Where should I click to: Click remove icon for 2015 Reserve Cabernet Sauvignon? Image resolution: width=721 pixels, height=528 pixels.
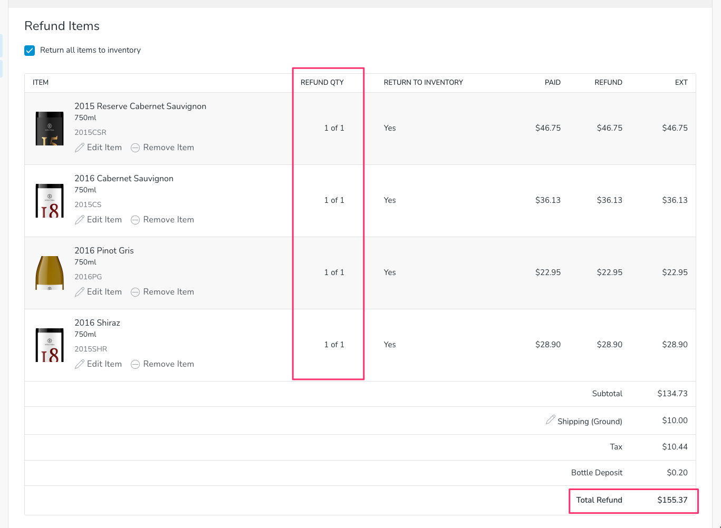135,148
